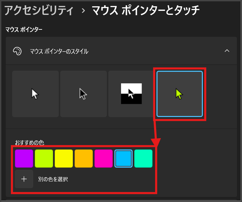Pick the yellow recommended color swatch
The width and height of the screenshot is (242, 202).
coord(64,159)
